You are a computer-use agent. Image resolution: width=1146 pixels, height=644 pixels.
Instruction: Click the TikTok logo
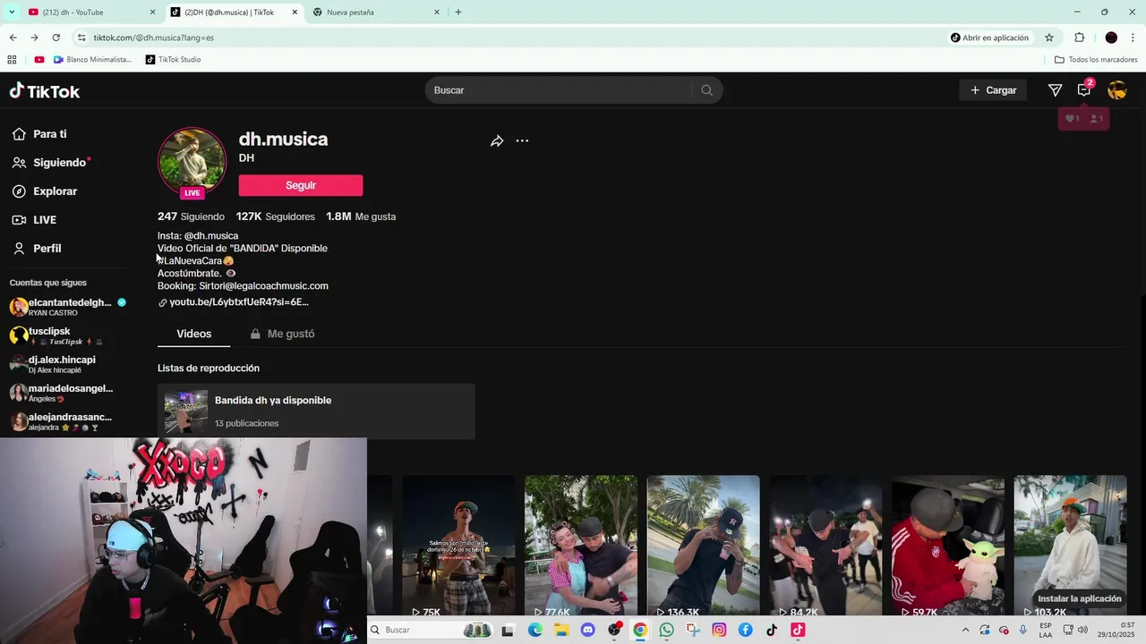(45, 91)
